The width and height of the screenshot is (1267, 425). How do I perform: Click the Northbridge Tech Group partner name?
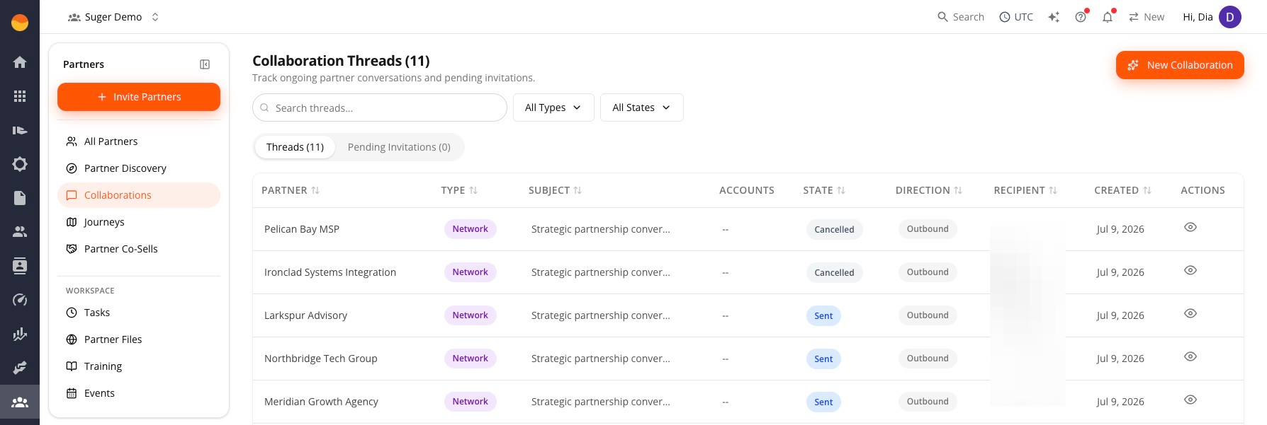(x=320, y=359)
